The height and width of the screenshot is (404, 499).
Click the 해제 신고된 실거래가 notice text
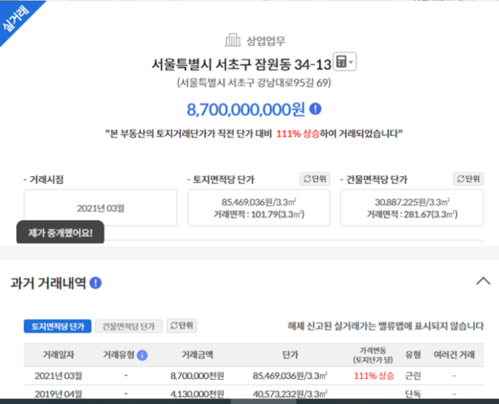pyautogui.click(x=386, y=326)
